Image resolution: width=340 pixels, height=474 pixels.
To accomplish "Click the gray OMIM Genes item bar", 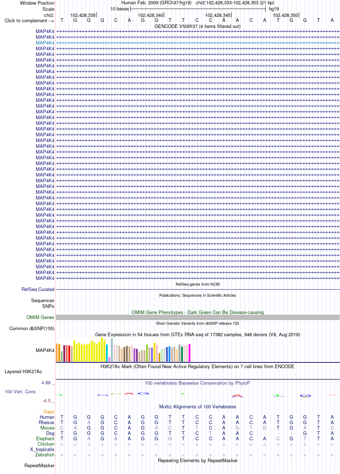I will click(198, 317).
